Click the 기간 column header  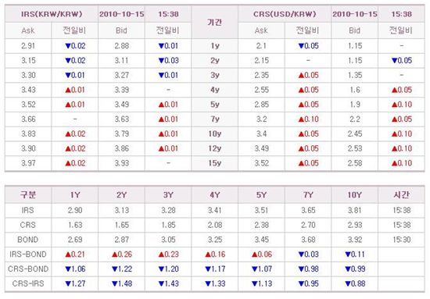pyautogui.click(x=215, y=22)
